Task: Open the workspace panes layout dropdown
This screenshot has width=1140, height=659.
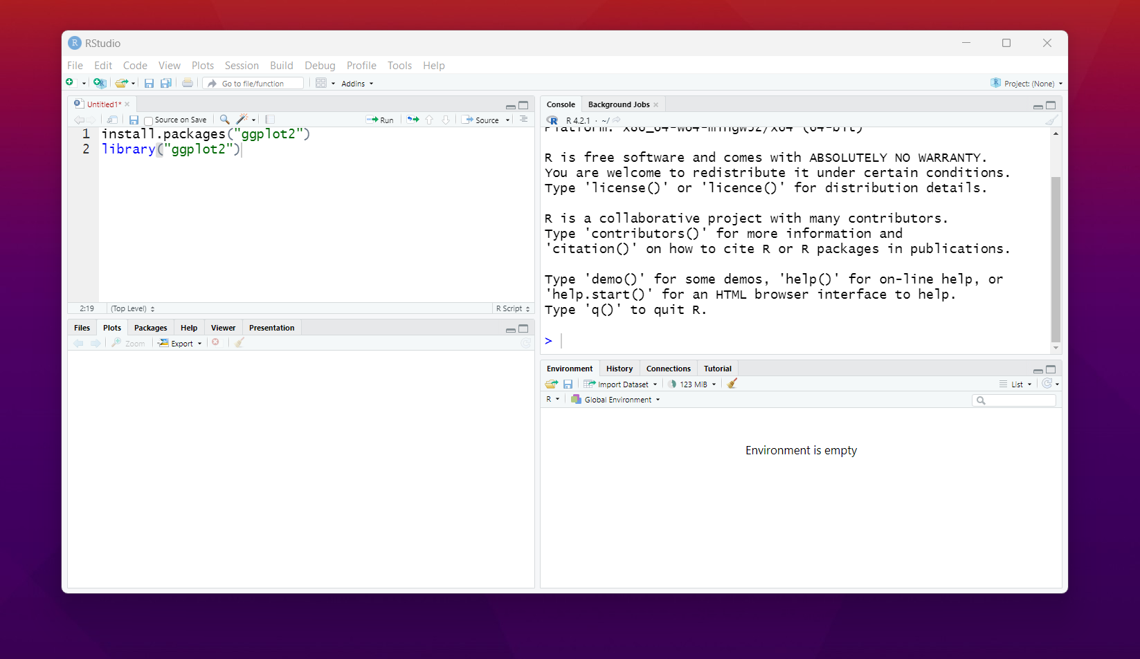Action: [x=325, y=83]
